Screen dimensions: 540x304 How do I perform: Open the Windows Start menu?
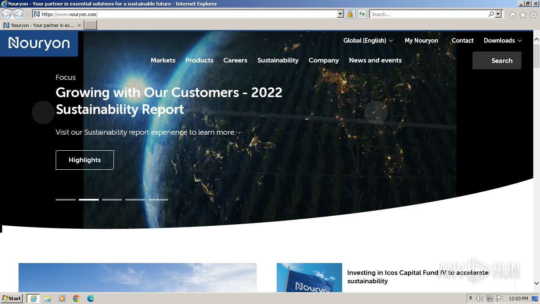pos(12,299)
